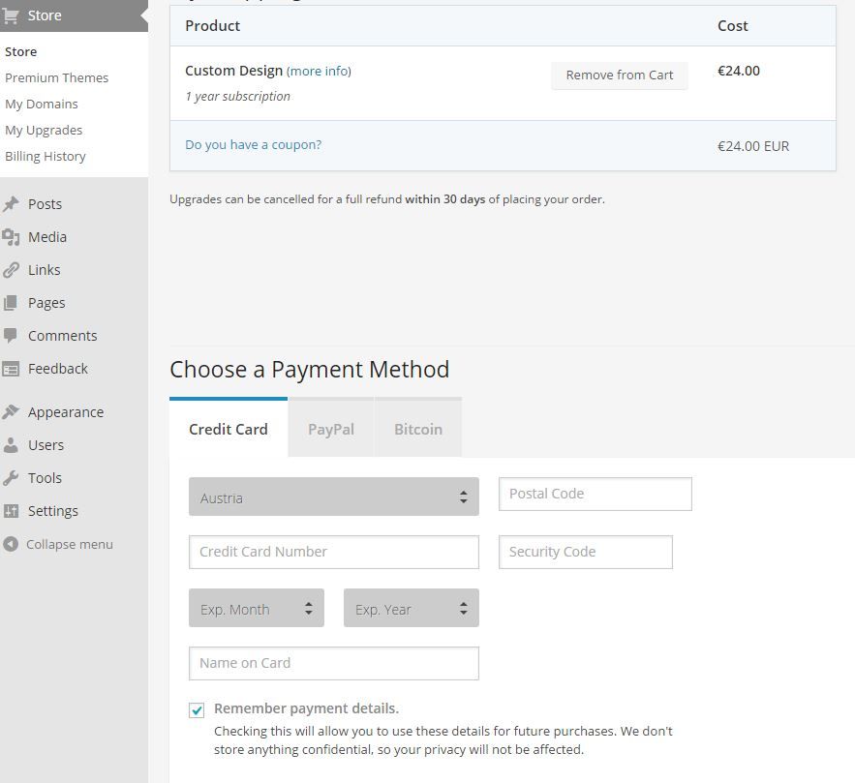The width and height of the screenshot is (855, 783).
Task: Click the Media icon in sidebar
Action: coord(11,237)
